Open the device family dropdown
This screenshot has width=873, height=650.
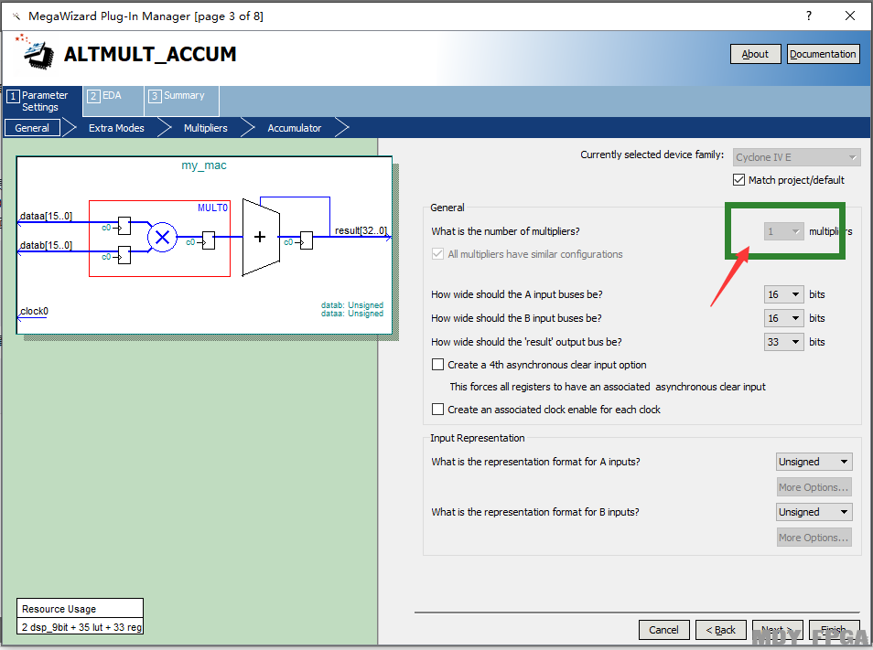point(797,157)
